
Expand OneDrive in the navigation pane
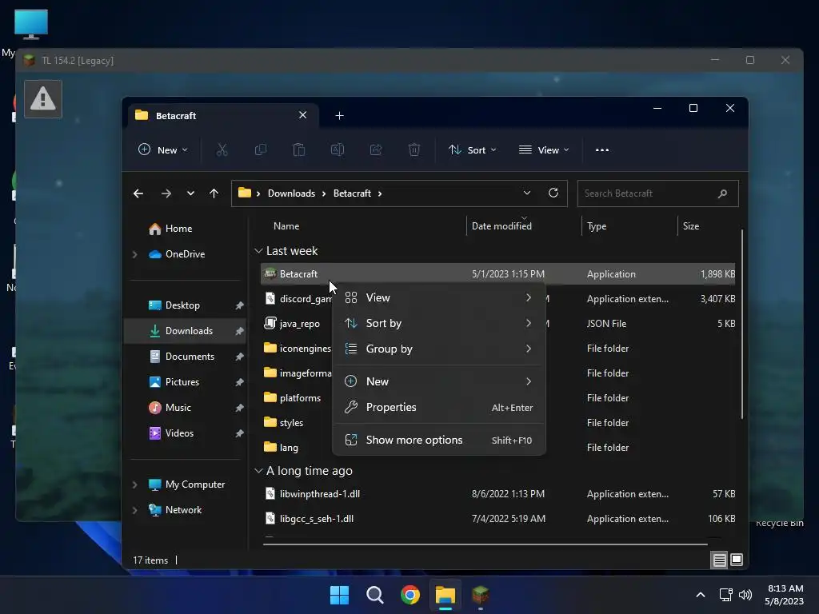134,254
